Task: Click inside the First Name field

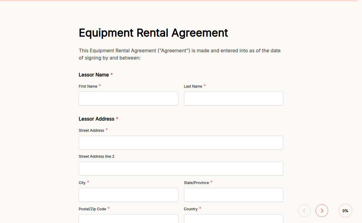Action: tap(128, 99)
